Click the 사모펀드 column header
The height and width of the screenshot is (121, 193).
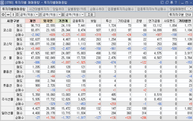coord(169,21)
